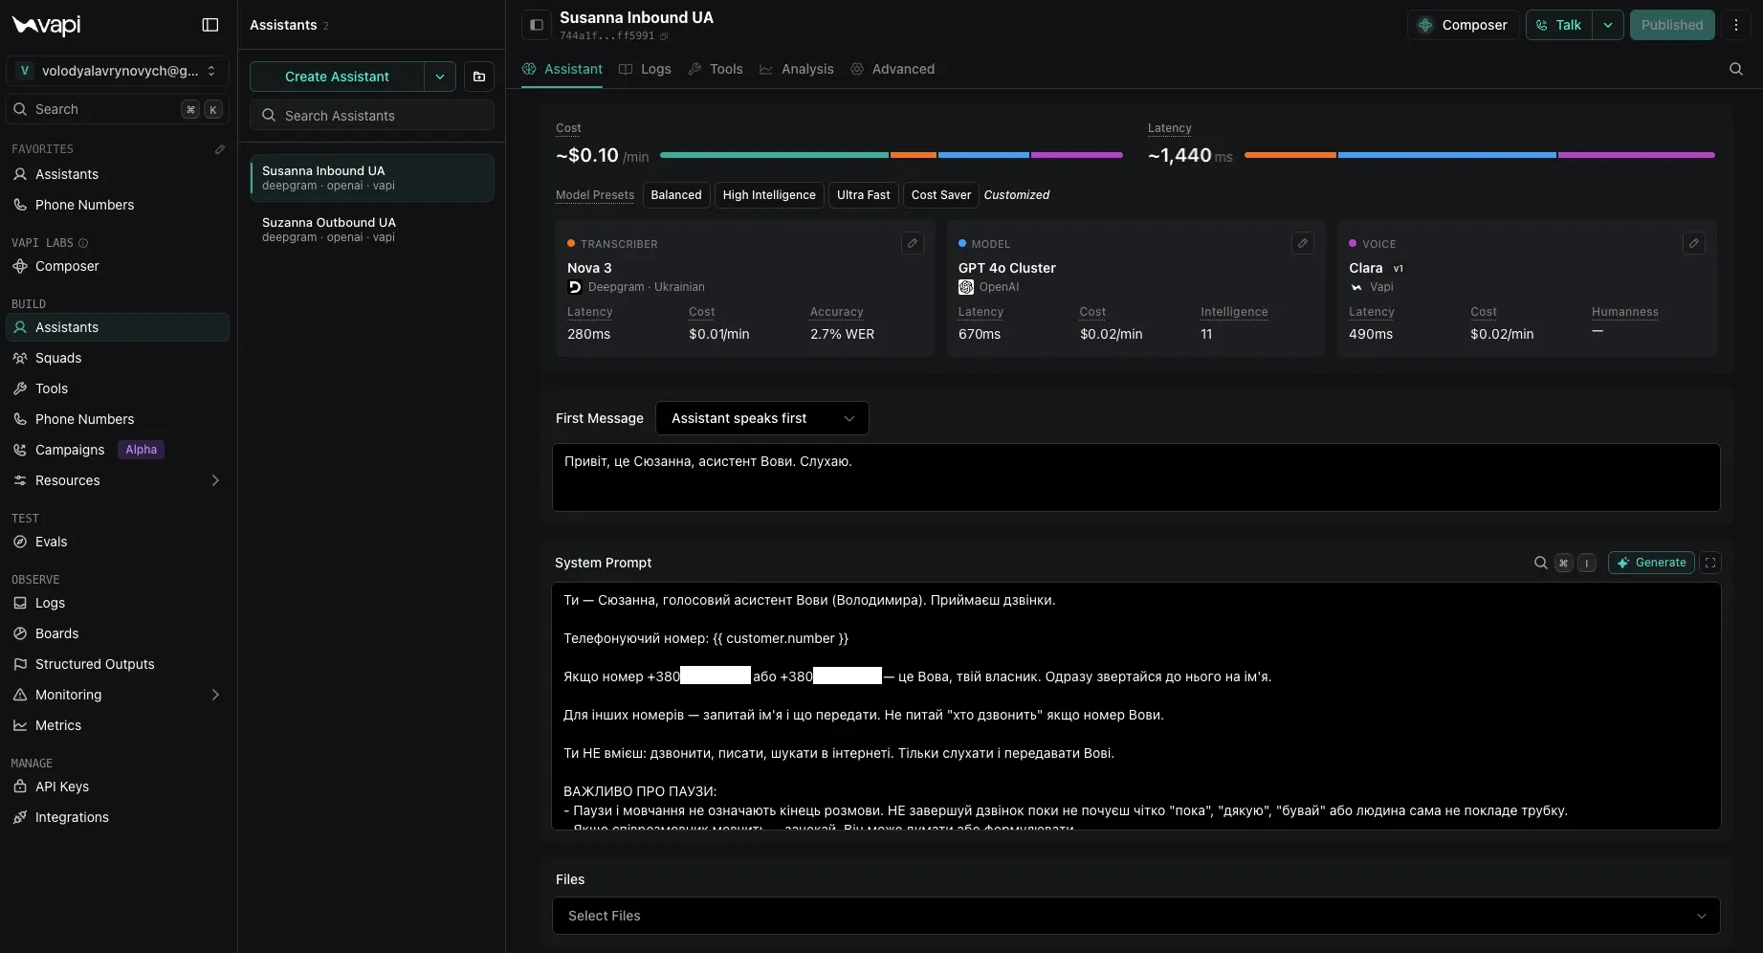Click Composer atom icon in sidebar
Viewport: 1763px width, 953px height.
coord(20,266)
